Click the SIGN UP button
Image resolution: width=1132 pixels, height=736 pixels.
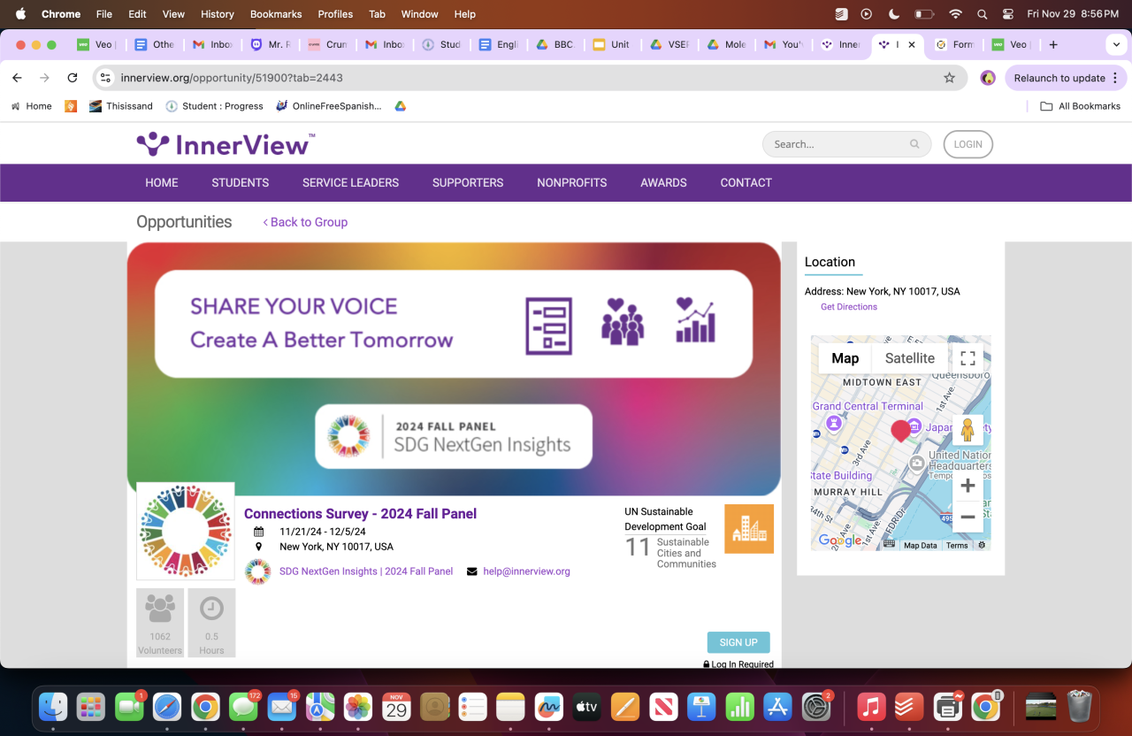(738, 642)
